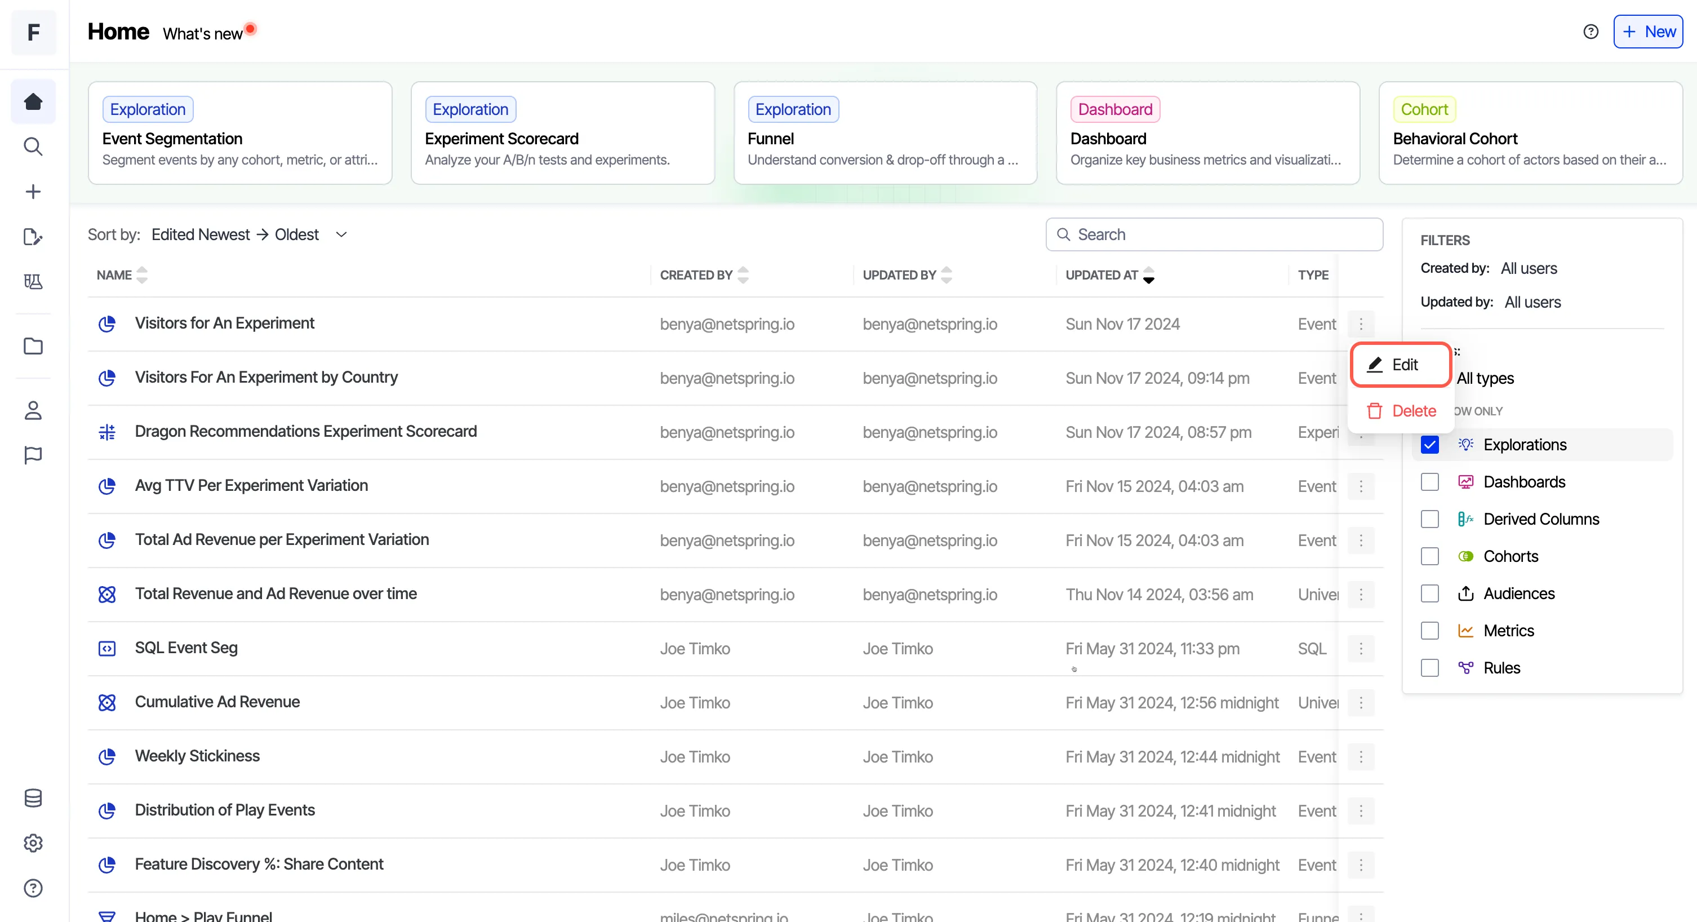
Task: Open the three-dot menu for Visitors for An Experiment
Action: coord(1361,323)
